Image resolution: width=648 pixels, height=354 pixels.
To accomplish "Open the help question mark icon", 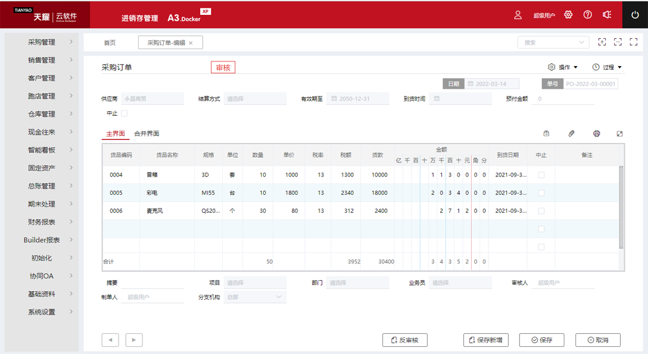I will (588, 14).
